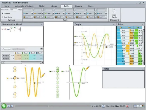Open the Home tab
Image resolution: width=146 pixels, height=111 pixels.
tap(6, 6)
